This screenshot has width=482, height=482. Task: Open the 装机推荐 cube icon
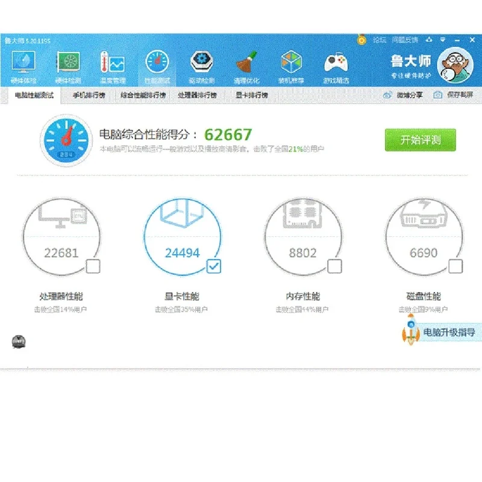click(291, 67)
